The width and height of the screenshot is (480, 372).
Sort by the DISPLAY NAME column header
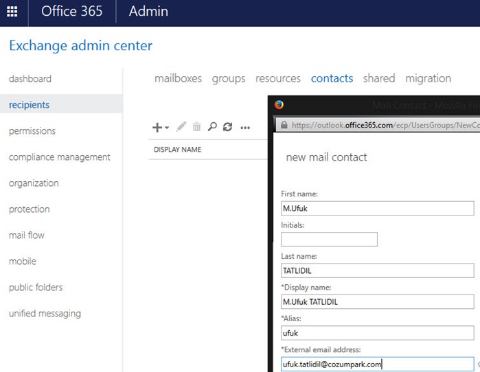coord(178,150)
